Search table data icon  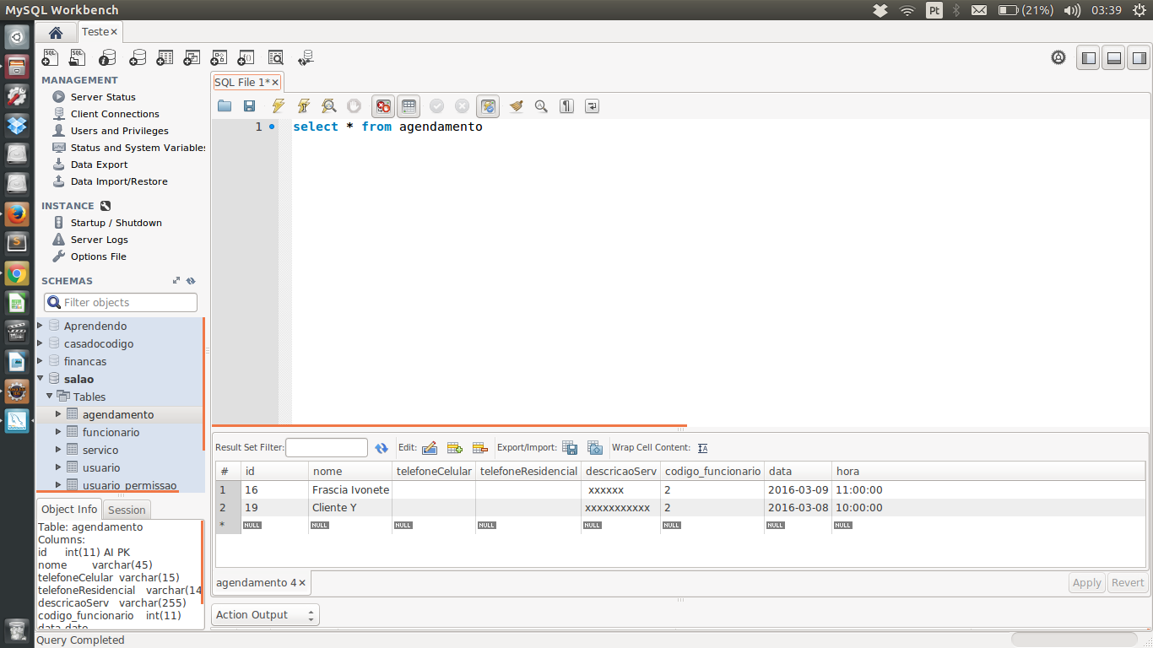pyautogui.click(x=276, y=57)
